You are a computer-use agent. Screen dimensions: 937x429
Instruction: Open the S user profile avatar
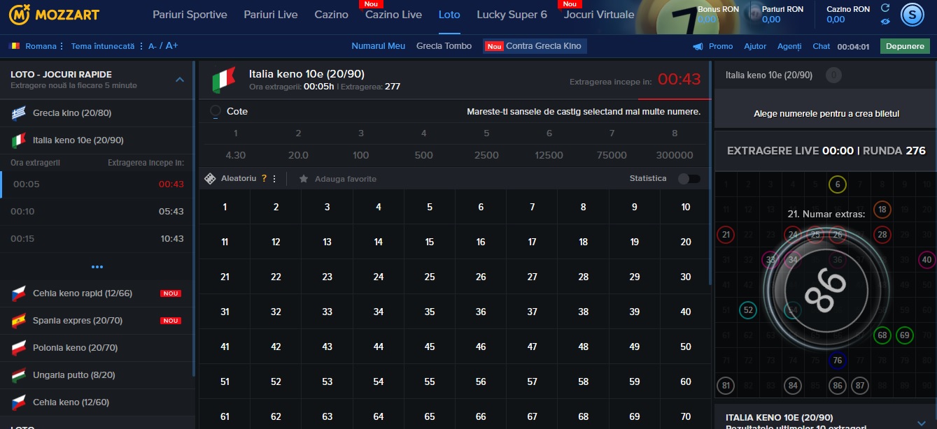click(x=911, y=14)
